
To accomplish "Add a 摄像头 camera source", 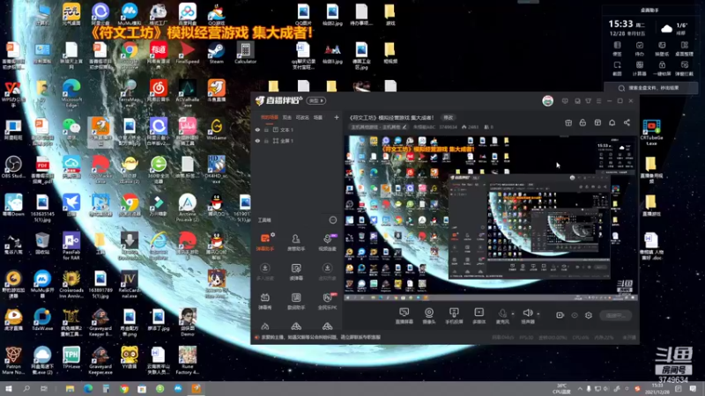I will (429, 315).
